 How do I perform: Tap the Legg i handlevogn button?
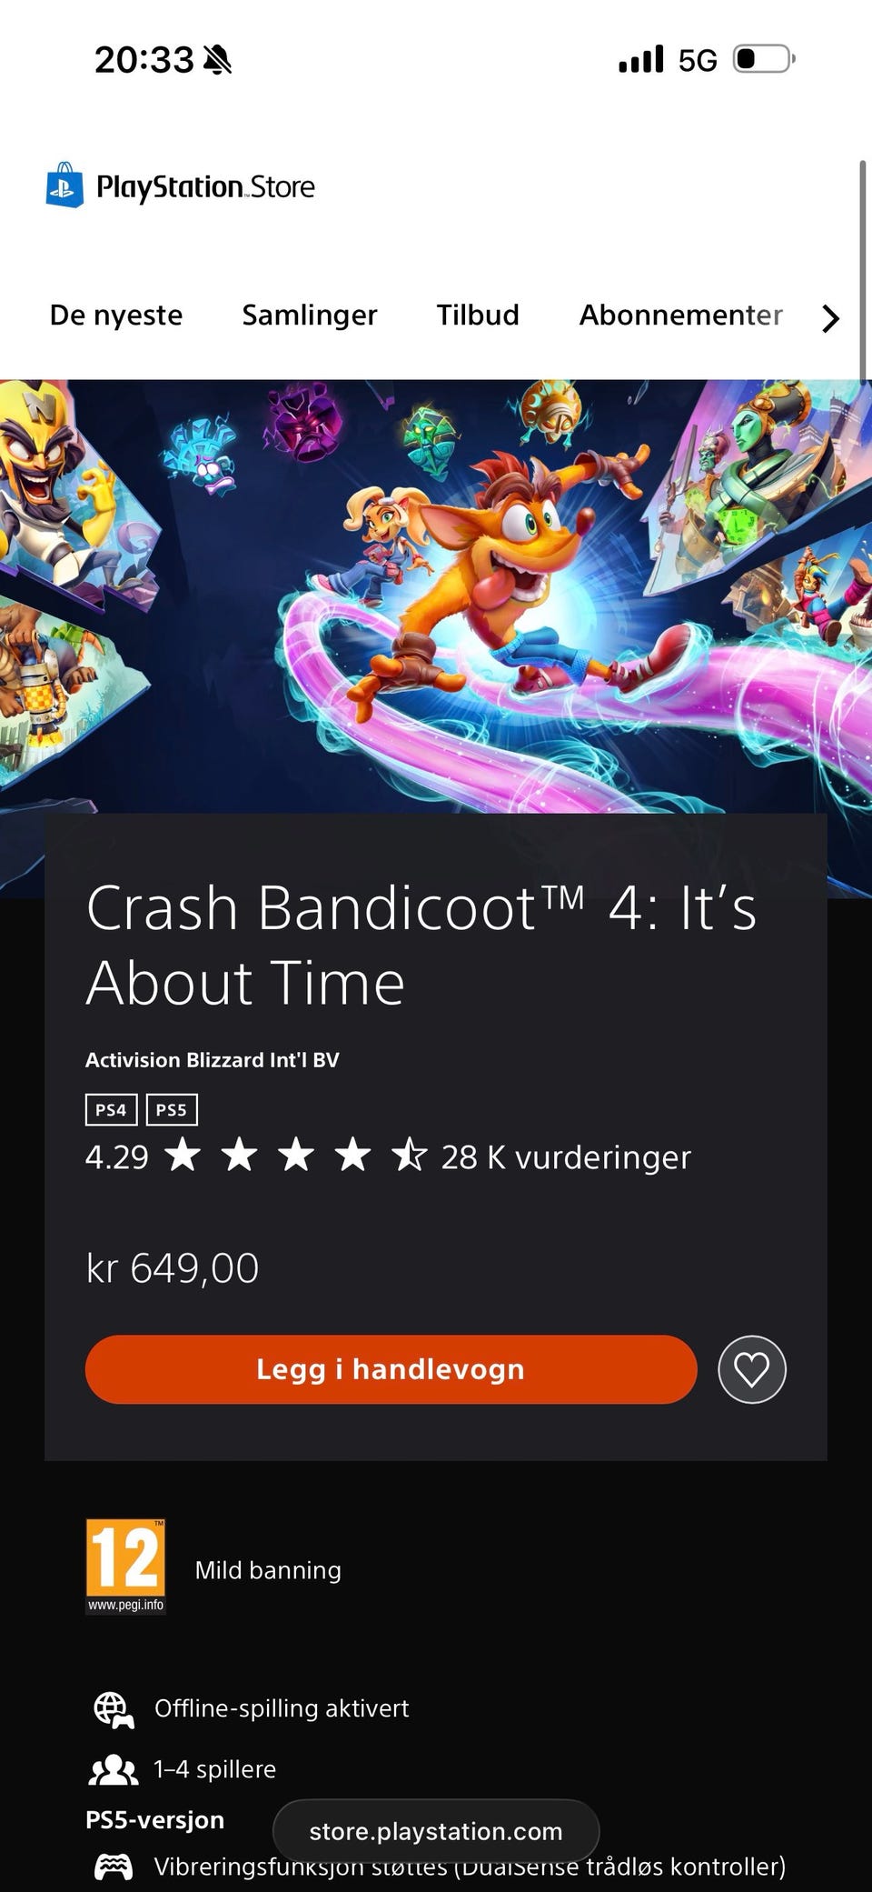coord(391,1369)
